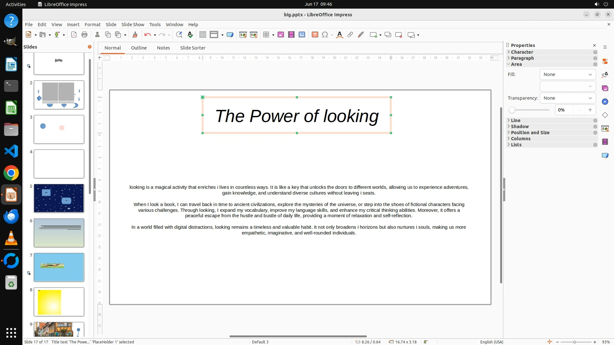
Task: Click the Export as PDF icon
Action: click(74, 35)
